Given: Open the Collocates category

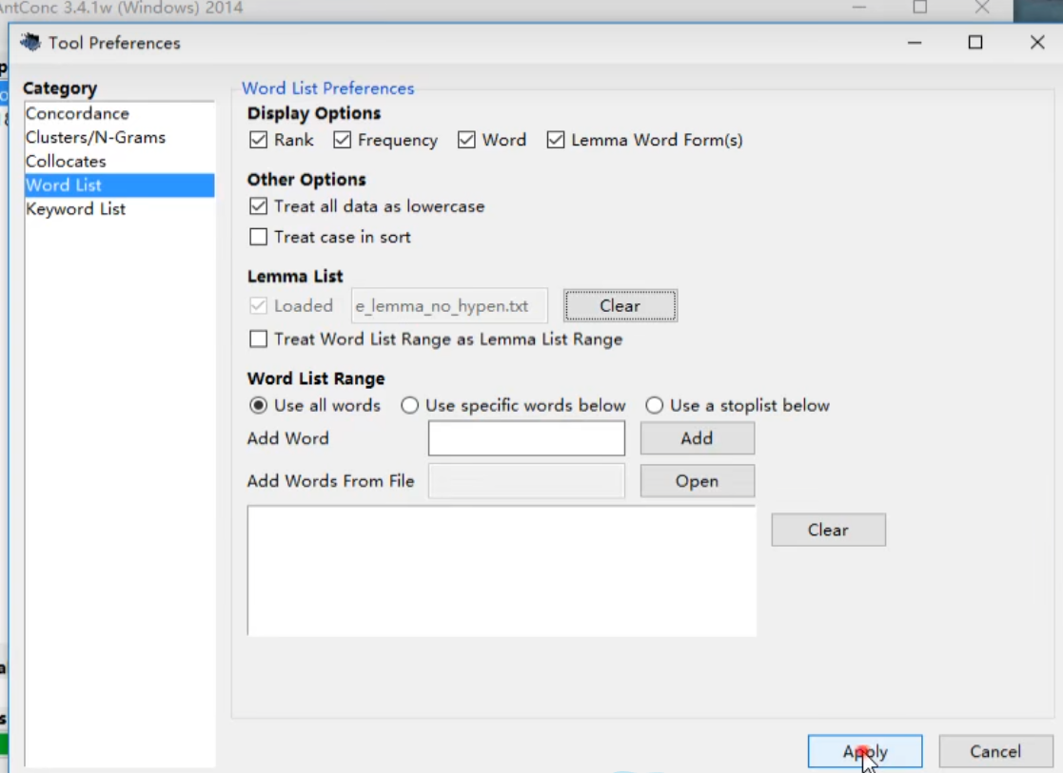Looking at the screenshot, I should pyautogui.click(x=119, y=162).
